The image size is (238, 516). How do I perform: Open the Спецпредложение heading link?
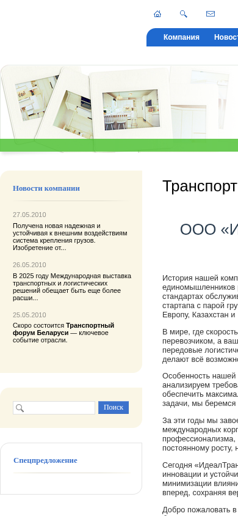(45, 460)
